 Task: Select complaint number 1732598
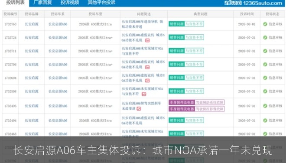tap(10, 91)
